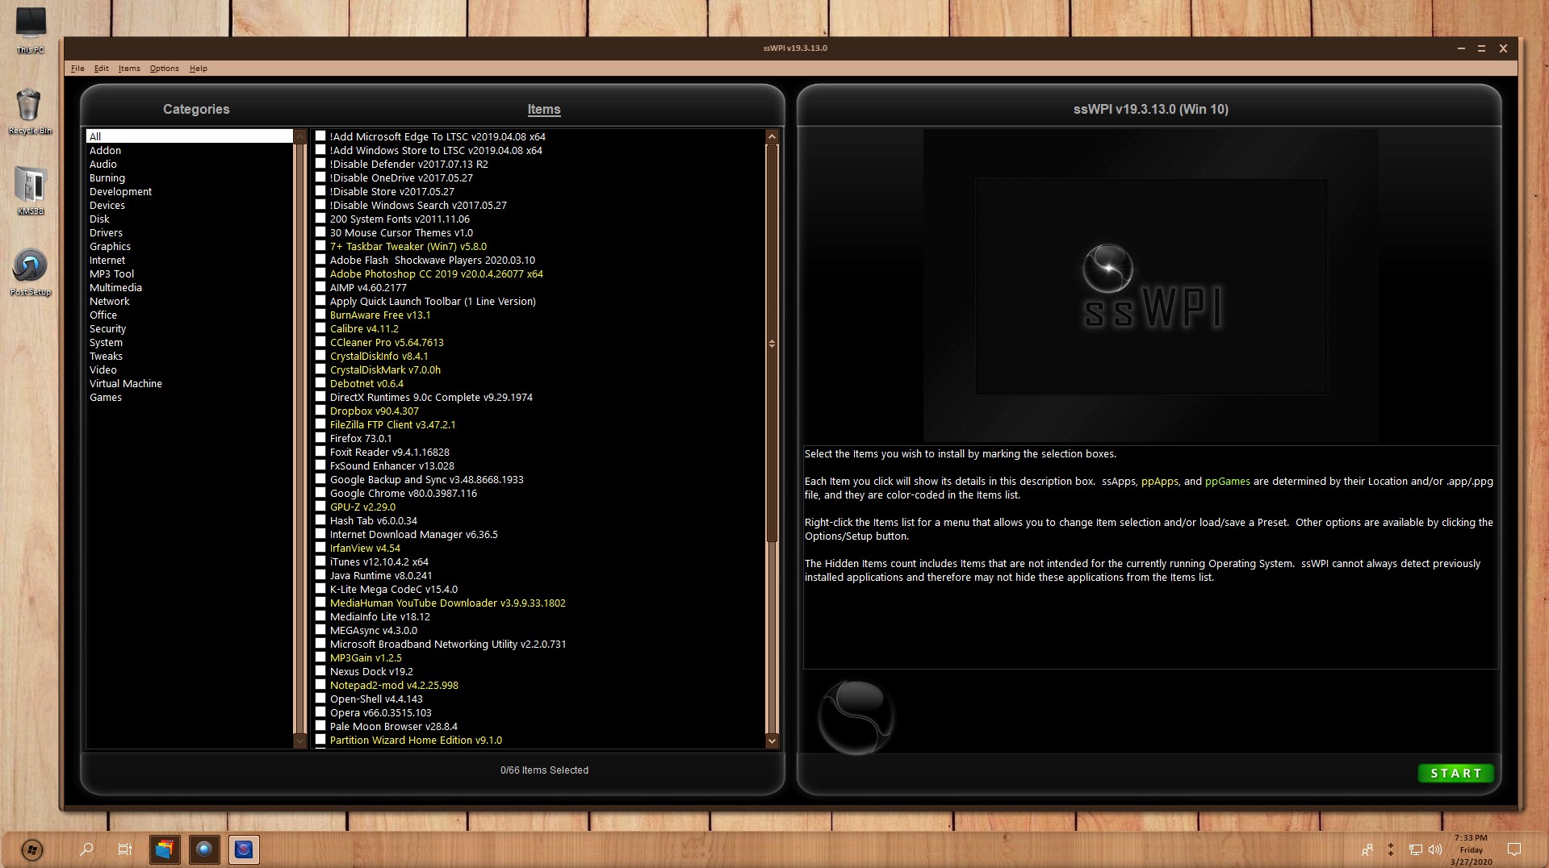Click the Dropbox v90.4.307 item text

coord(374,411)
